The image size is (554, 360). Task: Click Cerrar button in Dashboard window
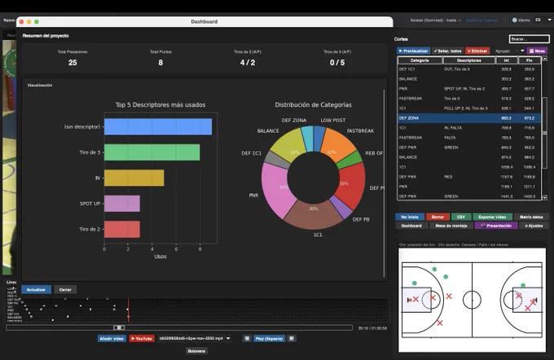coord(65,290)
